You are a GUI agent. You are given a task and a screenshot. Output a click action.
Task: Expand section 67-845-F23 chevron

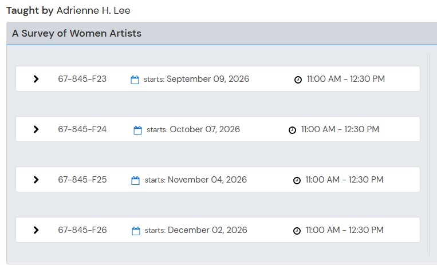tap(36, 79)
